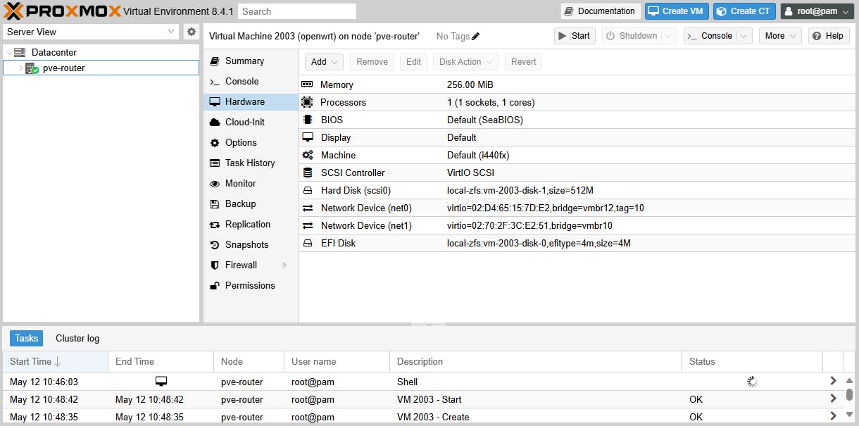Open the Server View settings gear
The height and width of the screenshot is (426, 859).
click(x=191, y=31)
